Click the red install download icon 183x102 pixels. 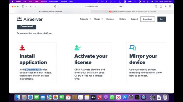click(22, 48)
